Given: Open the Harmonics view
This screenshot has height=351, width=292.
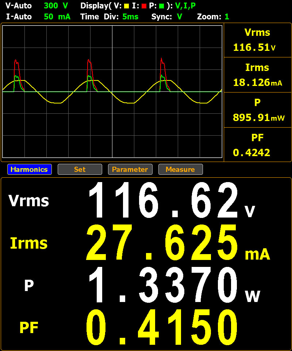Looking at the screenshot, I should click(x=30, y=169).
